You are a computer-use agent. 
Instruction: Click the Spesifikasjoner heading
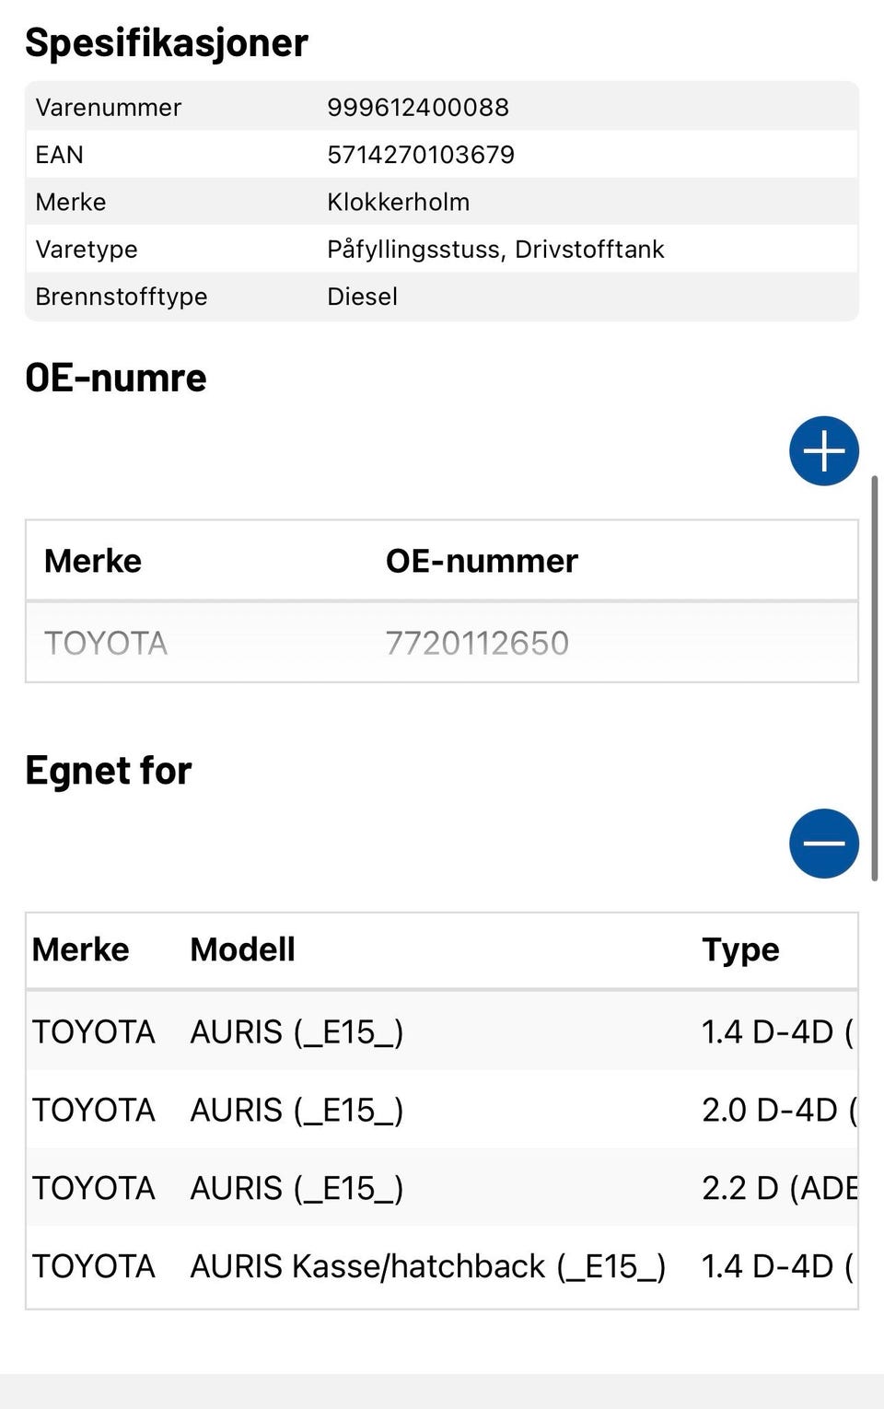(167, 42)
